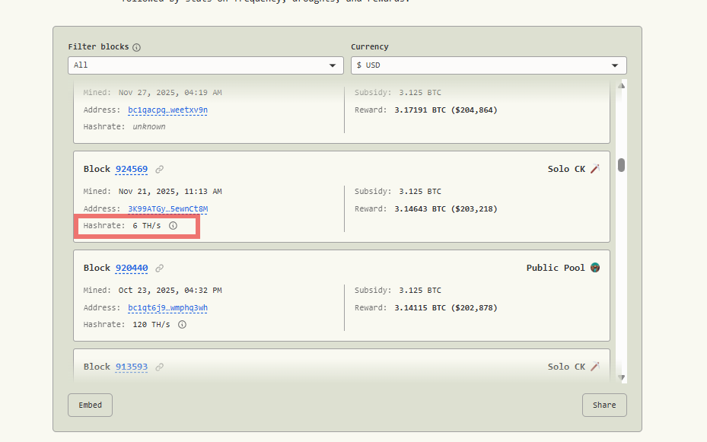The image size is (707, 442).
Task: Copy permalink icon next to Block 924569
Action: [160, 170]
